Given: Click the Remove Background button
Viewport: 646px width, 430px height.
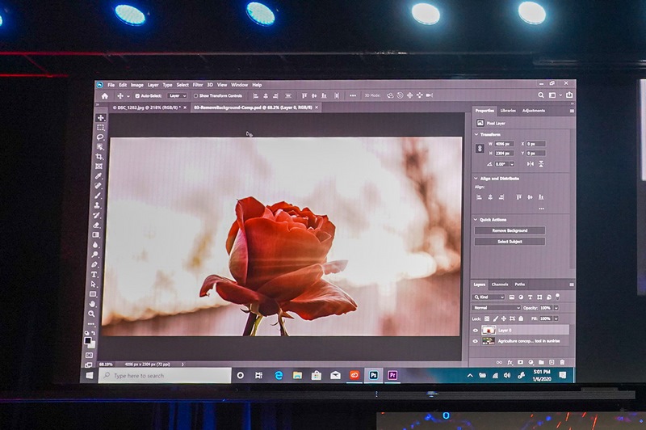Looking at the screenshot, I should tap(510, 230).
